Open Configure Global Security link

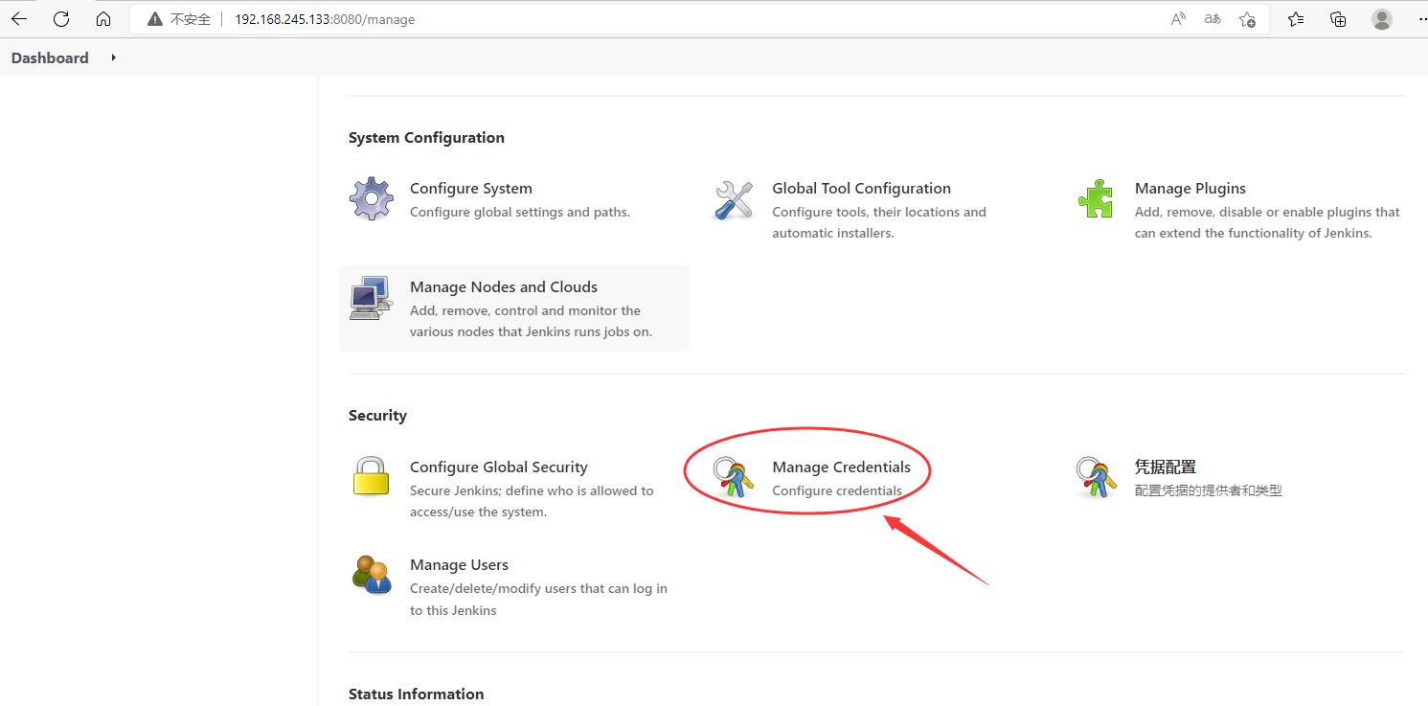click(x=499, y=467)
